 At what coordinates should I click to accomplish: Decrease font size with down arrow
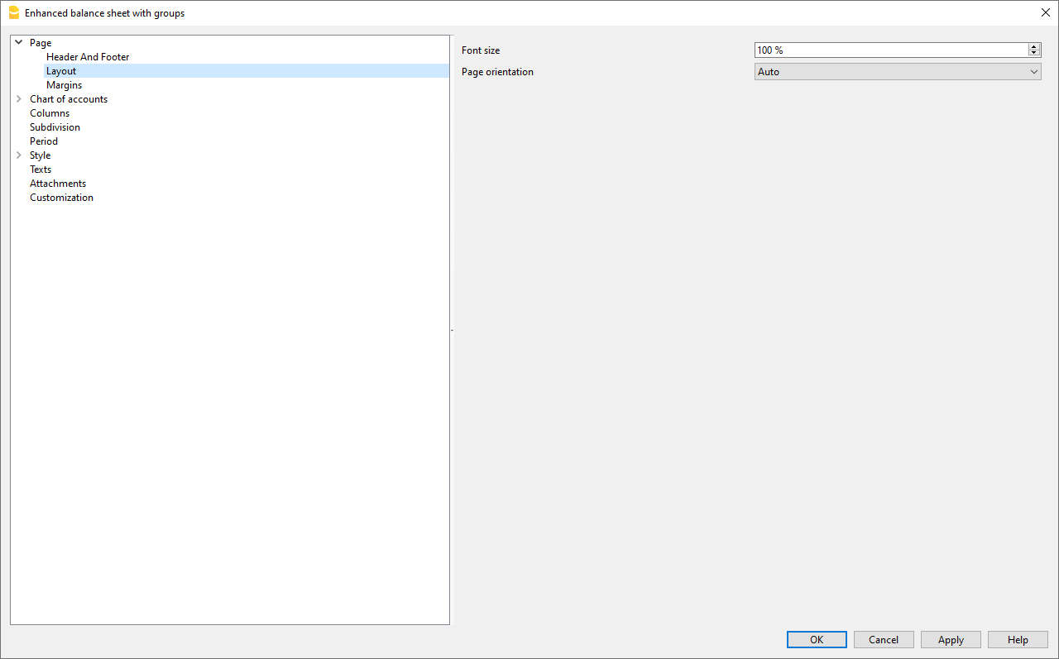pyautogui.click(x=1034, y=54)
